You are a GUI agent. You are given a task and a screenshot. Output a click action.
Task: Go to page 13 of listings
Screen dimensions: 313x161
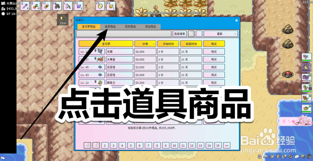[200, 145]
